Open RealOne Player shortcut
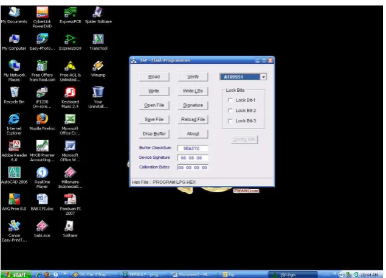The image size is (386, 278). pyautogui.click(x=42, y=178)
